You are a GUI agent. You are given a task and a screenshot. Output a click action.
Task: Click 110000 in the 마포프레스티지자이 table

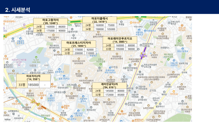pyautogui.click(x=90, y=53)
